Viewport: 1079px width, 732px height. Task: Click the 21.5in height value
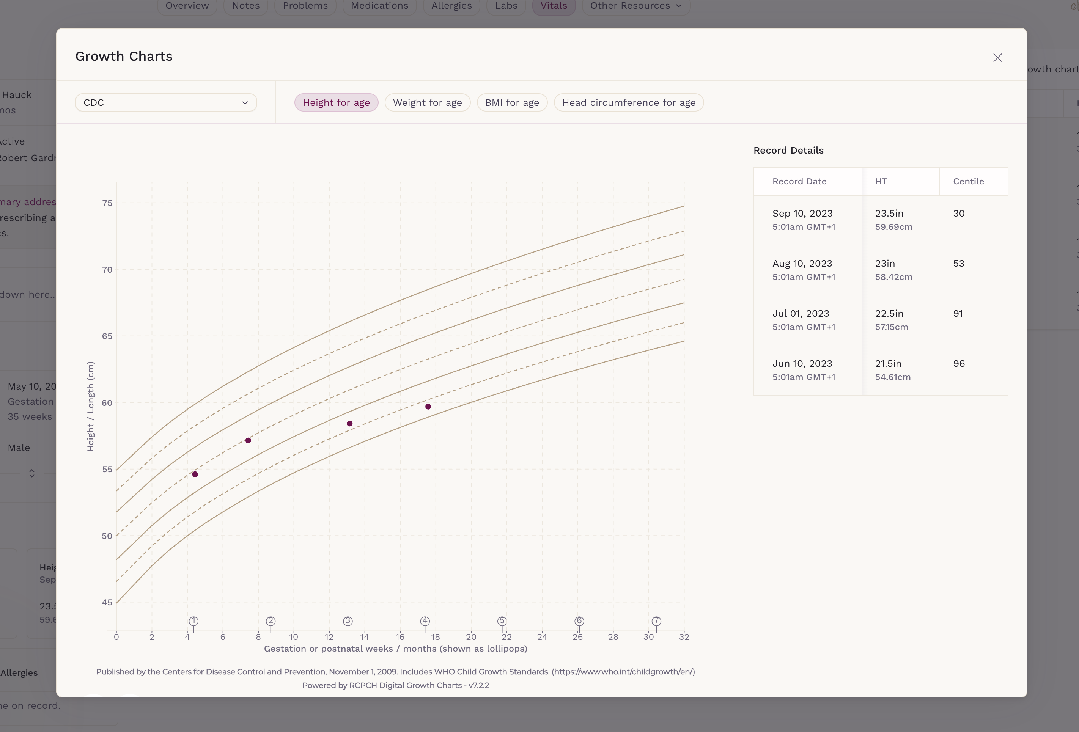pos(888,364)
